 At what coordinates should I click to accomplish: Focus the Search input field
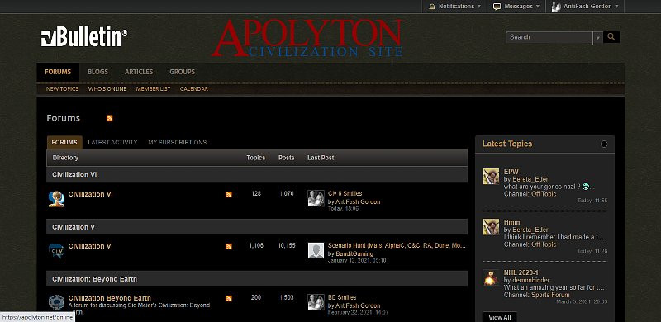point(549,37)
